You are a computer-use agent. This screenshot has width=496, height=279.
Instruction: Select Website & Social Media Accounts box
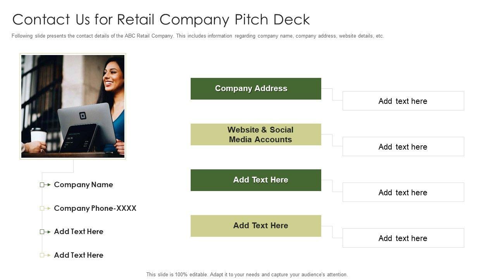click(256, 134)
